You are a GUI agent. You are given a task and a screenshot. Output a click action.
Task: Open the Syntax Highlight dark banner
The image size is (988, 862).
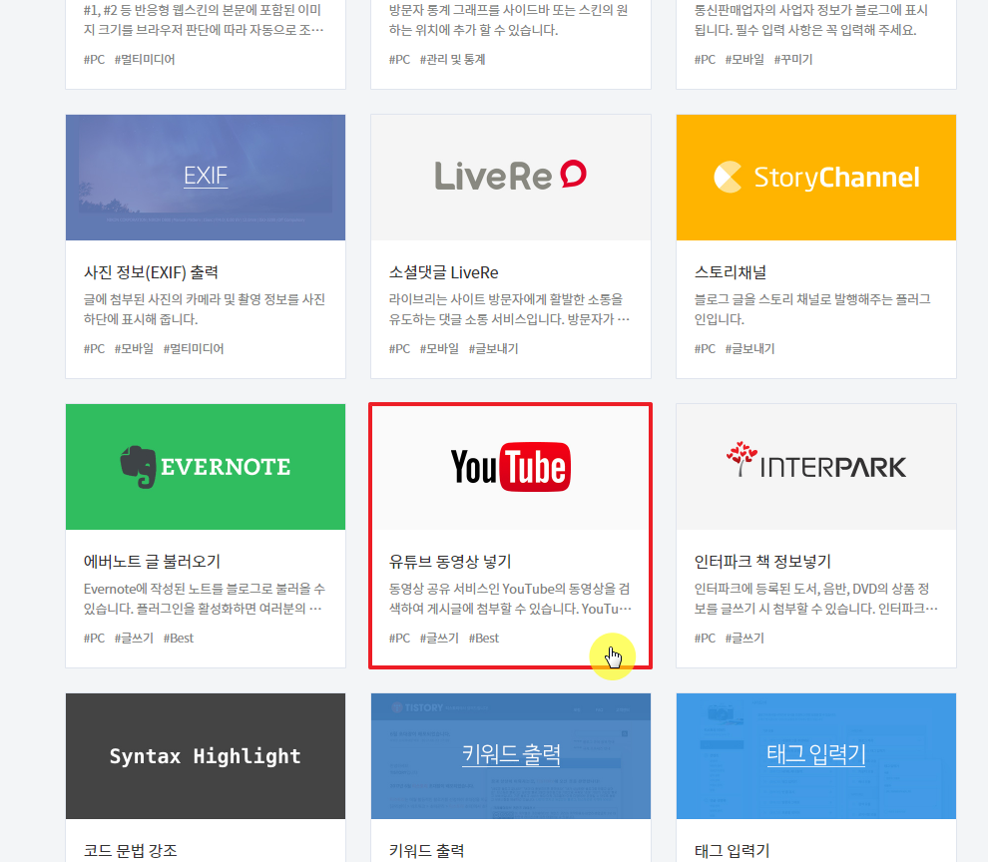pos(206,756)
